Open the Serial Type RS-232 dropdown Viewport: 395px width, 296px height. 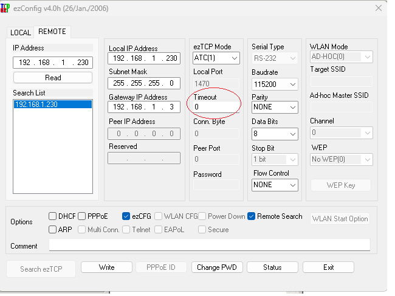[x=275, y=58]
